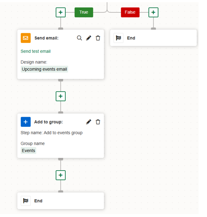Click the blue Add to group icon
The width and height of the screenshot is (207, 217).
(26, 122)
